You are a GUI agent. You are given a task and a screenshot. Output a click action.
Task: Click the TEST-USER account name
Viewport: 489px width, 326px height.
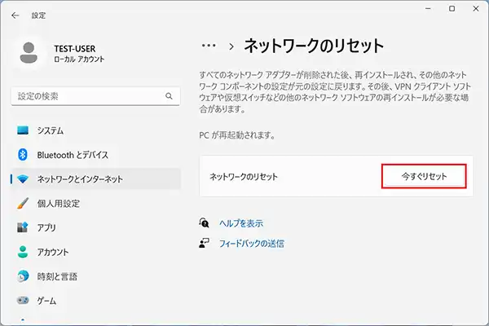[75, 49]
